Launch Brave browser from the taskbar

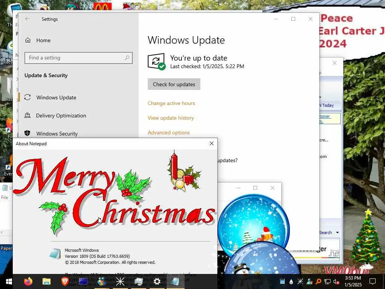(x=65, y=281)
